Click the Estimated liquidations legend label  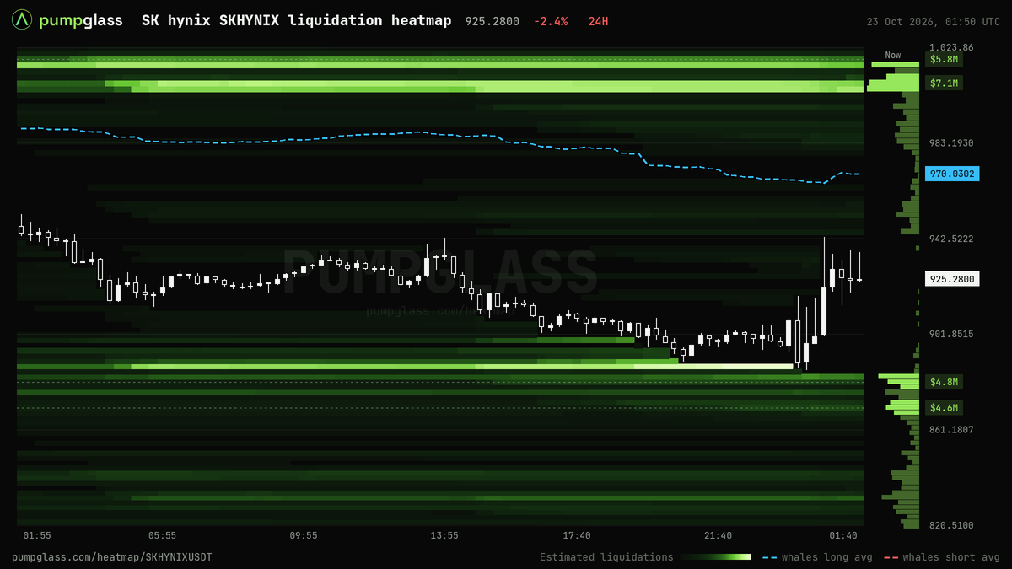pos(606,557)
